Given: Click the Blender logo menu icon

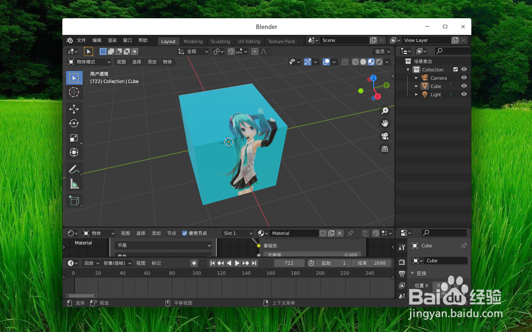Looking at the screenshot, I should tap(69, 40).
